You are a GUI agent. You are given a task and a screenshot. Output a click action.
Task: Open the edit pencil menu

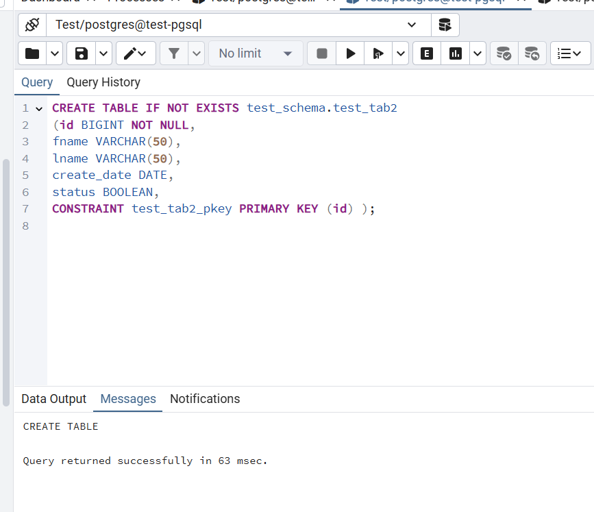[136, 53]
